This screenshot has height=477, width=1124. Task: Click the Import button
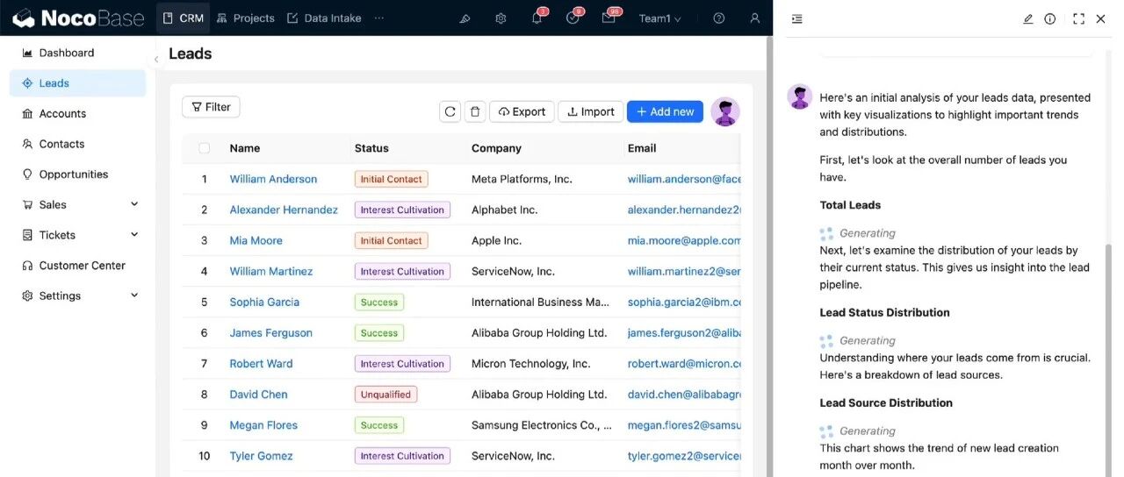tap(590, 111)
